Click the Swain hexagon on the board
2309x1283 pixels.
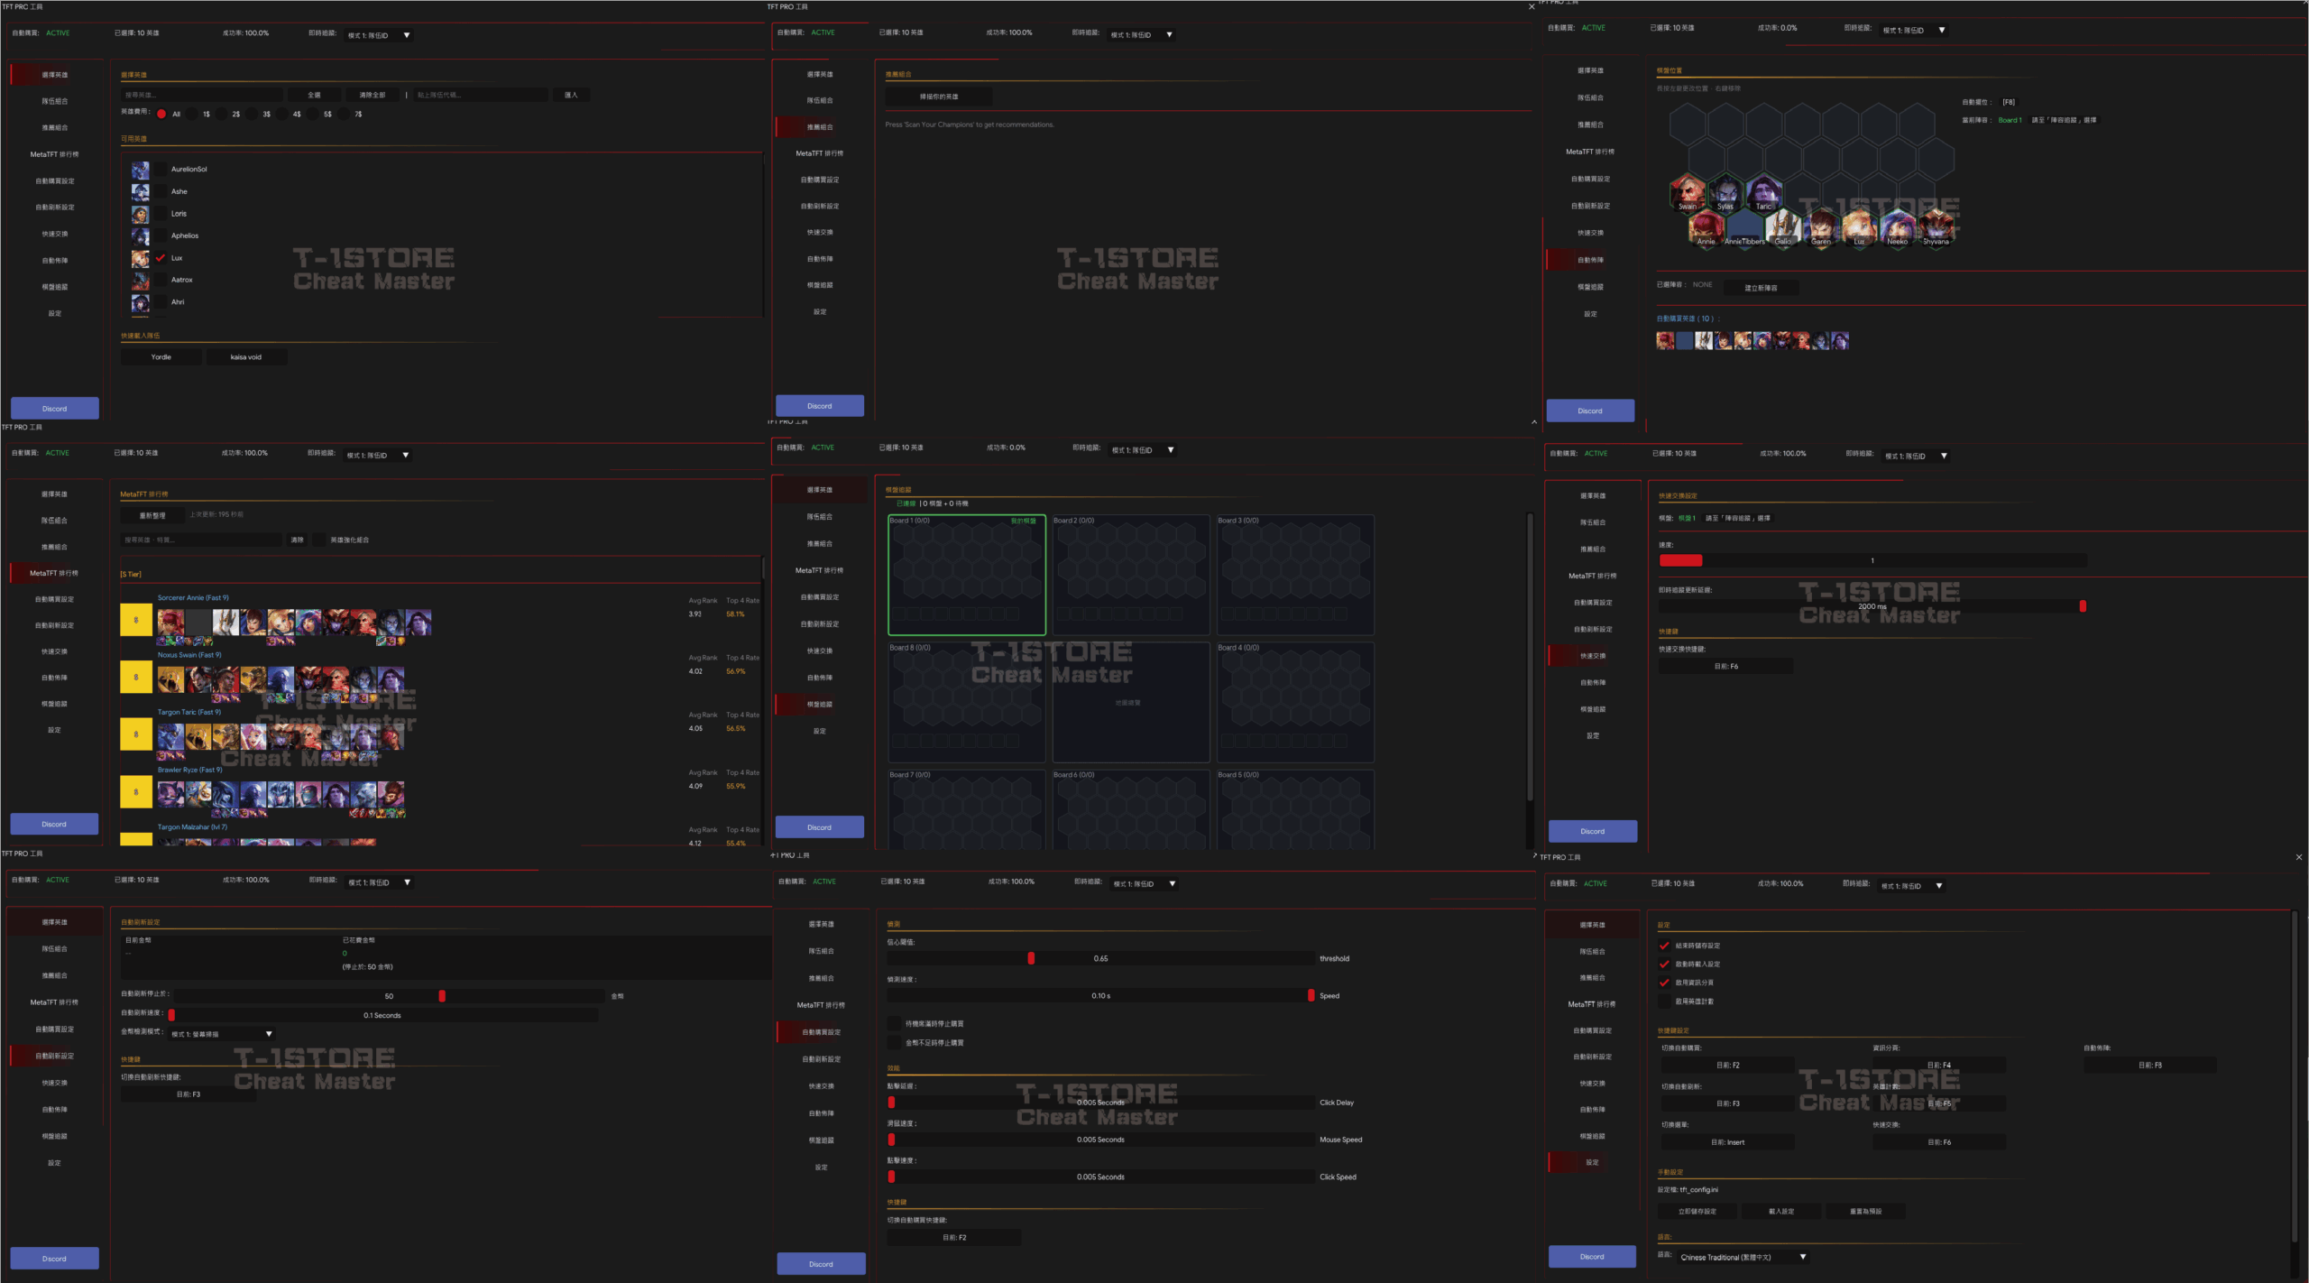coord(1688,193)
